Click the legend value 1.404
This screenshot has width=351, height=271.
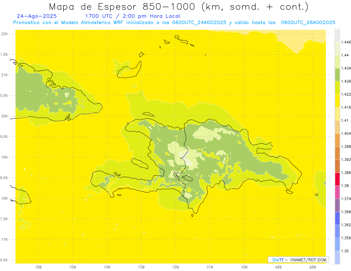pyautogui.click(x=346, y=133)
